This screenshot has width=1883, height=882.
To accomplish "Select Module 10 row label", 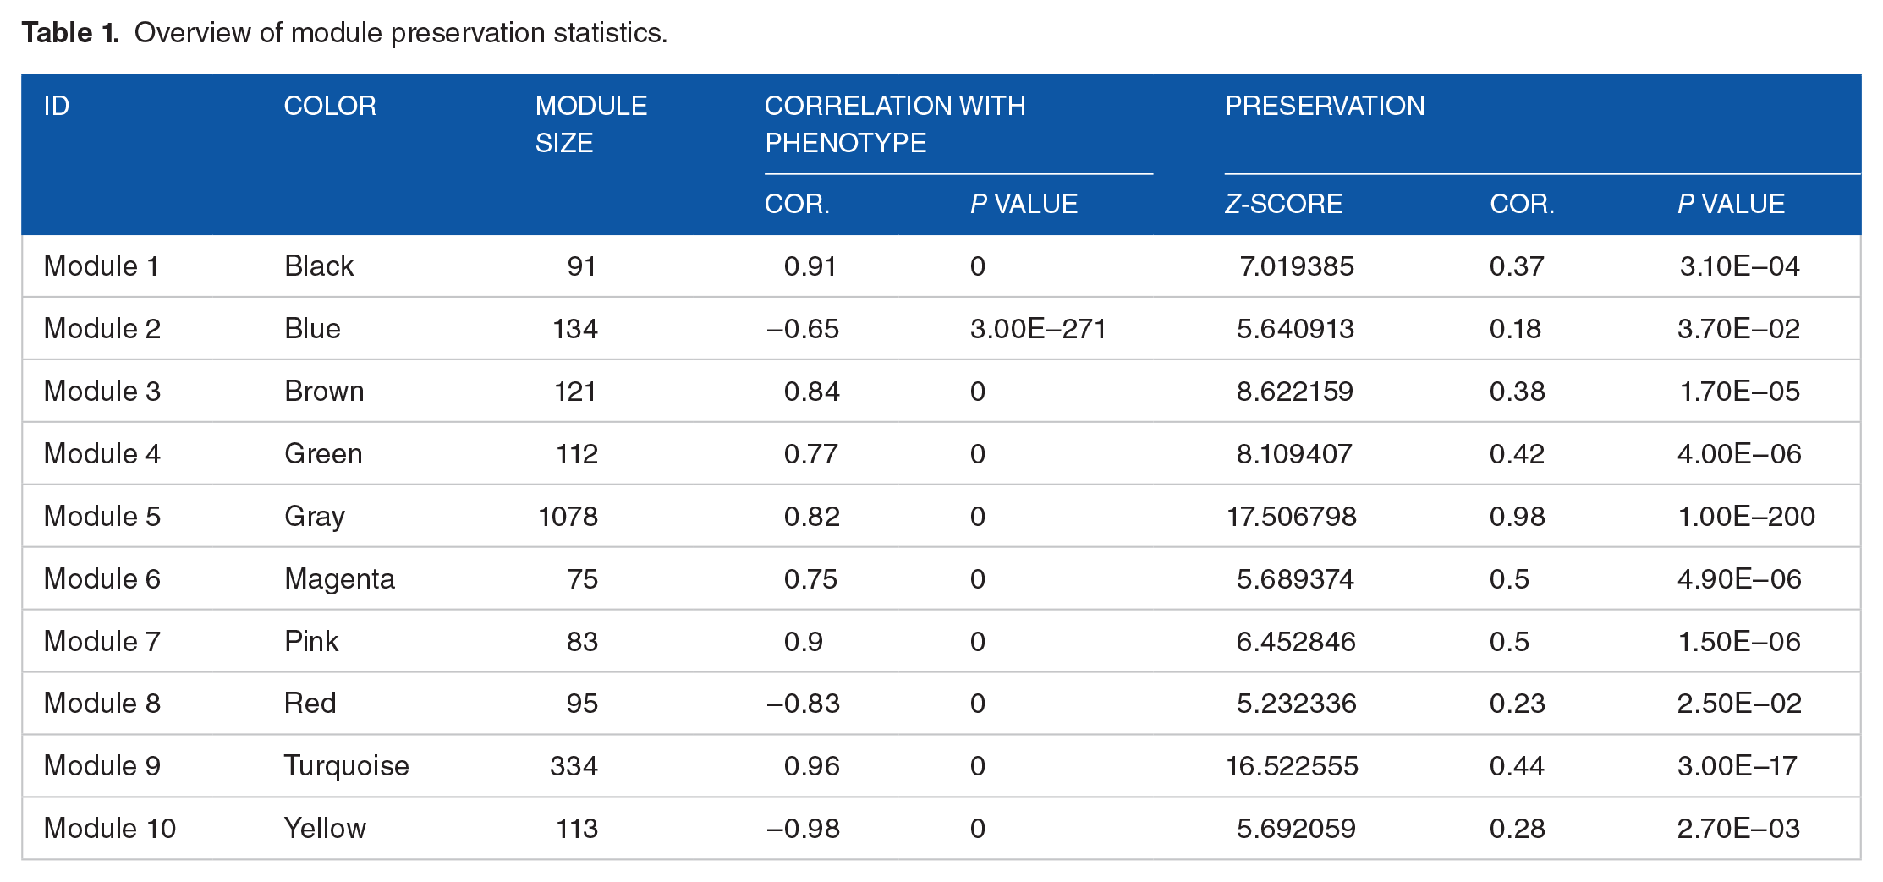I will pos(110,829).
